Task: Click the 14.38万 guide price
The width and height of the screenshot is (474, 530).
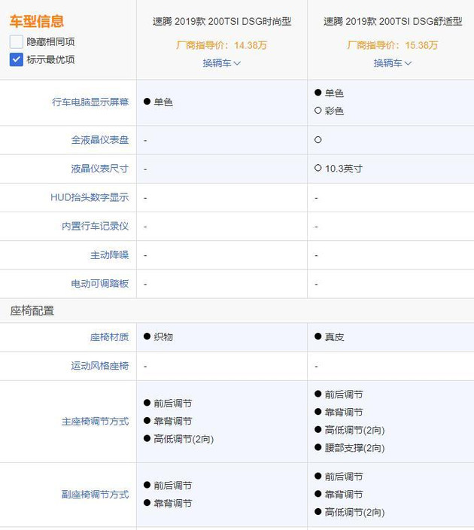Action: (x=251, y=45)
